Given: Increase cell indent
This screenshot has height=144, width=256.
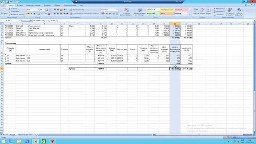Looking at the screenshot, I should click(x=68, y=14).
